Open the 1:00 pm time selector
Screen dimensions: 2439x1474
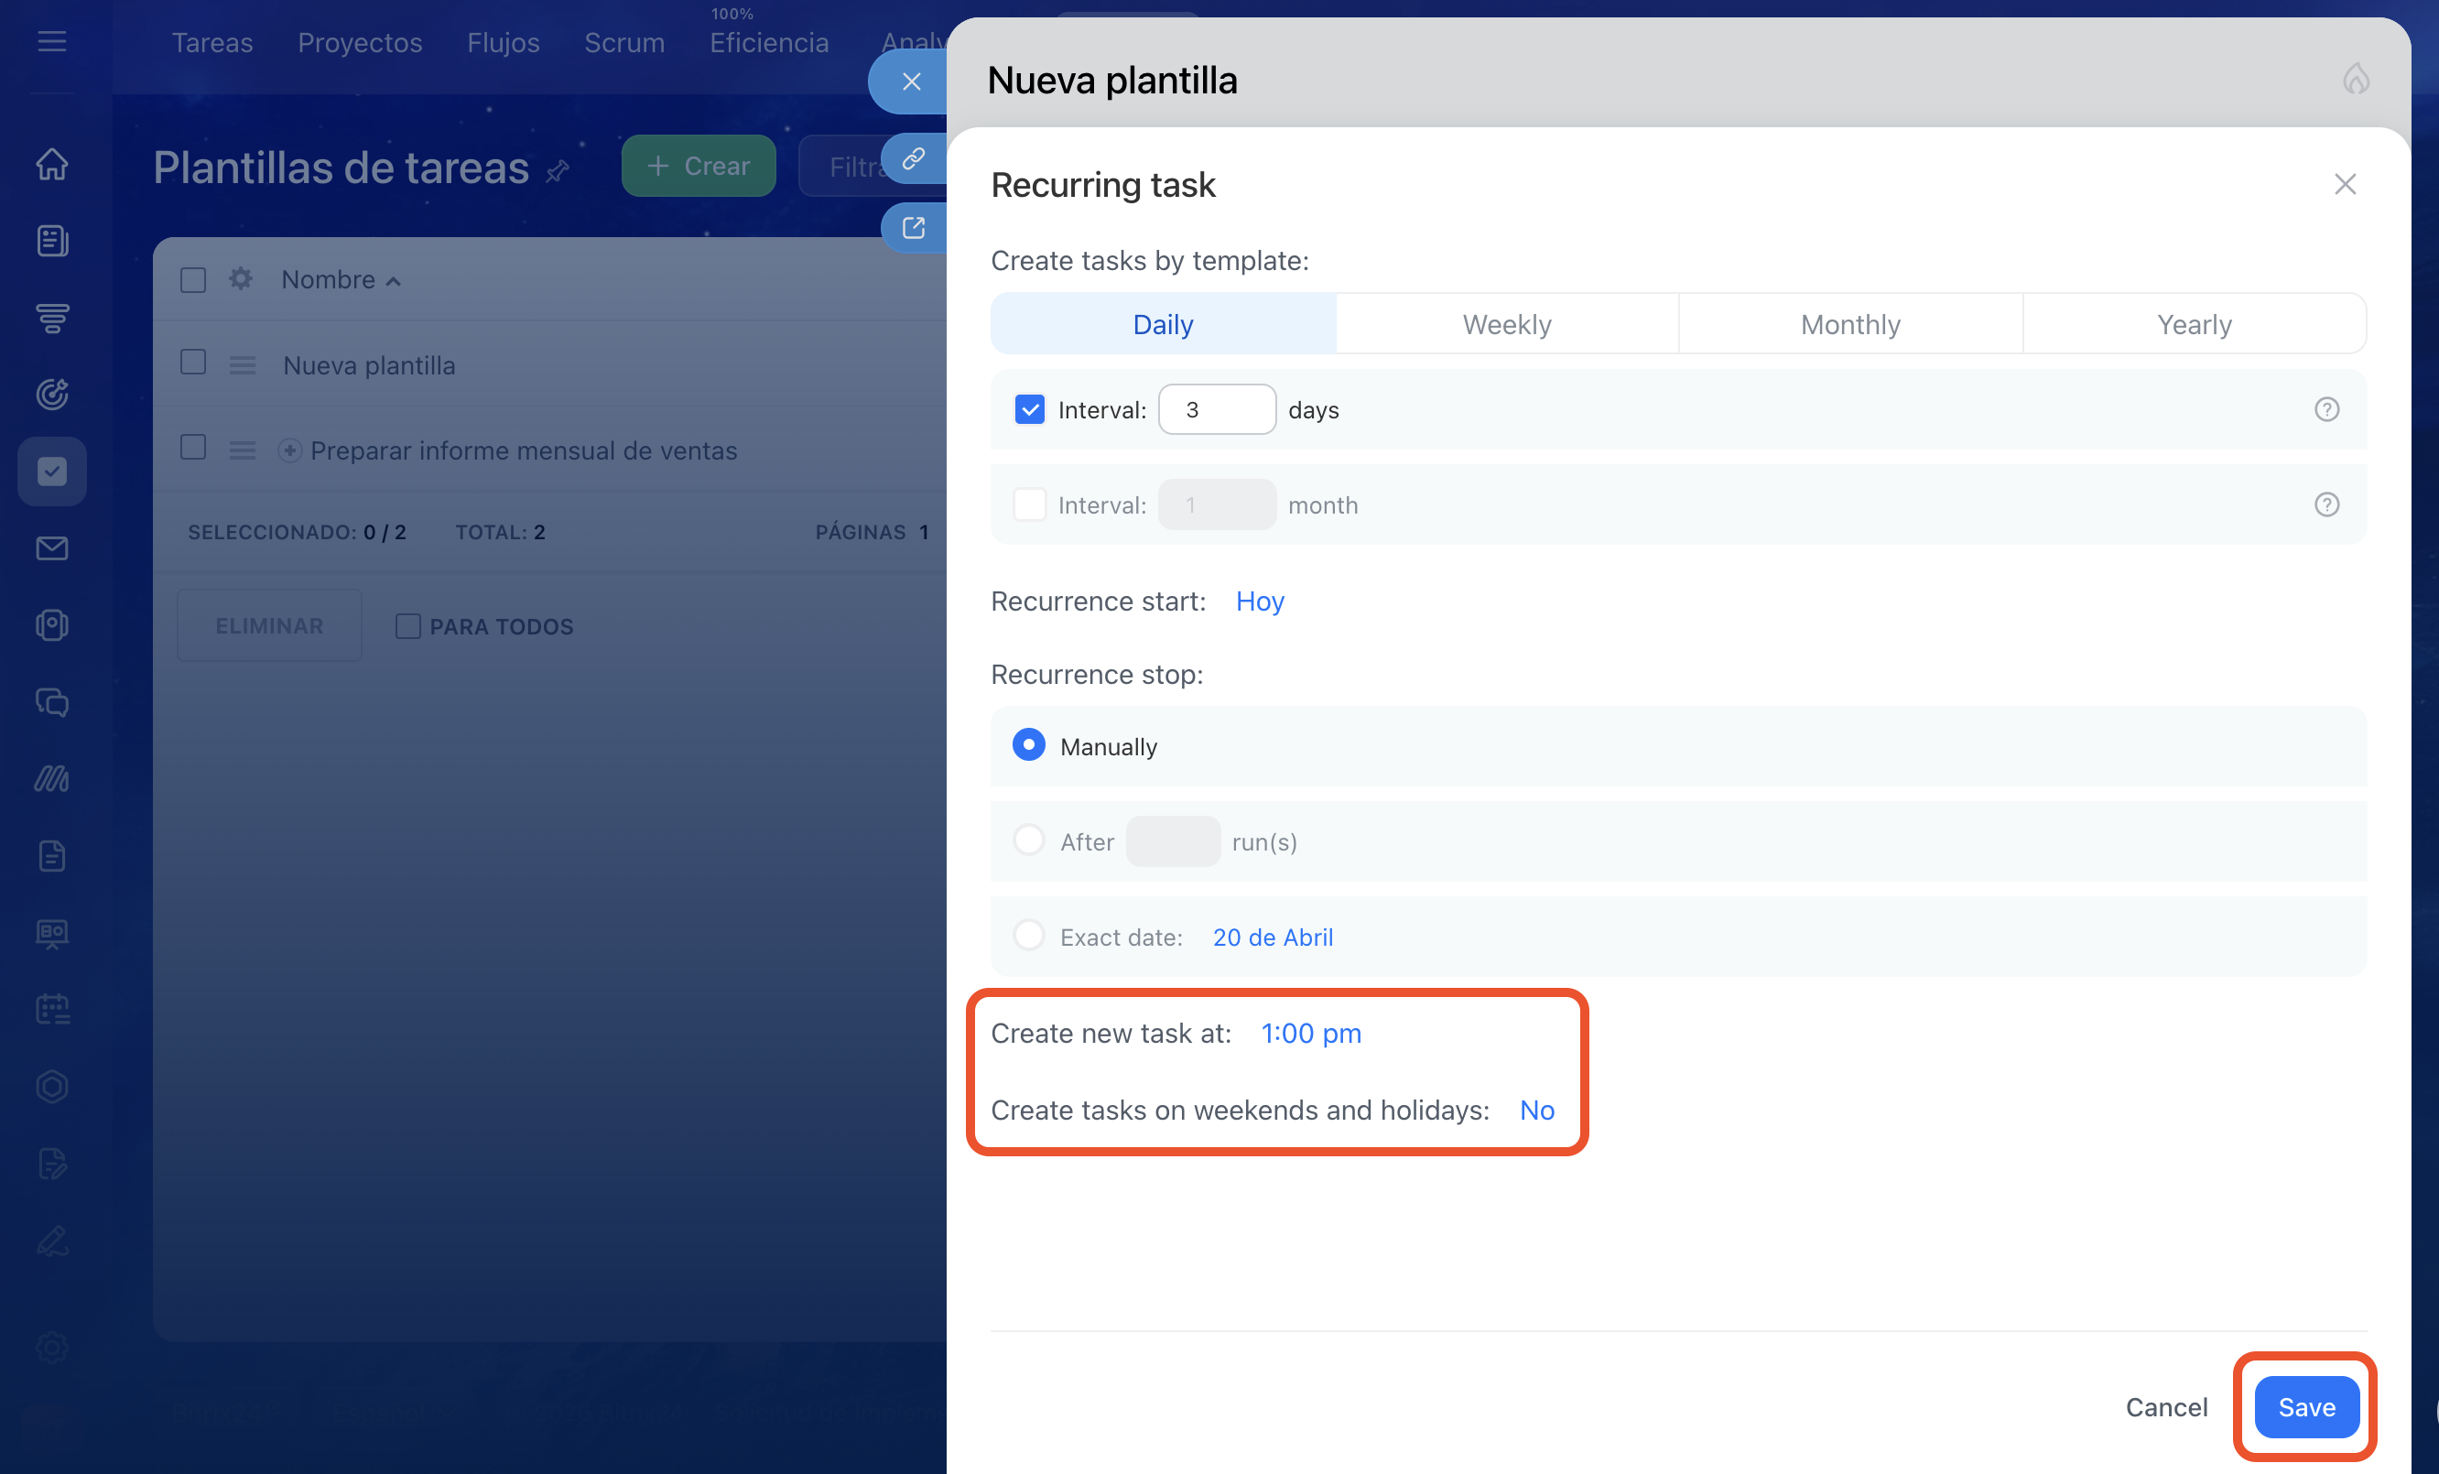click(x=1310, y=1034)
